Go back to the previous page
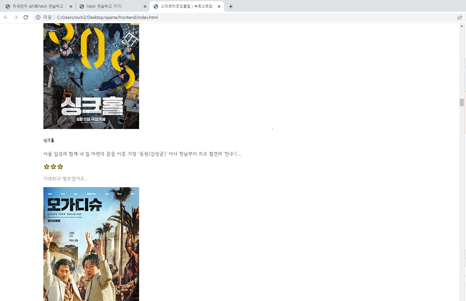This screenshot has width=466, height=301. tap(6, 17)
